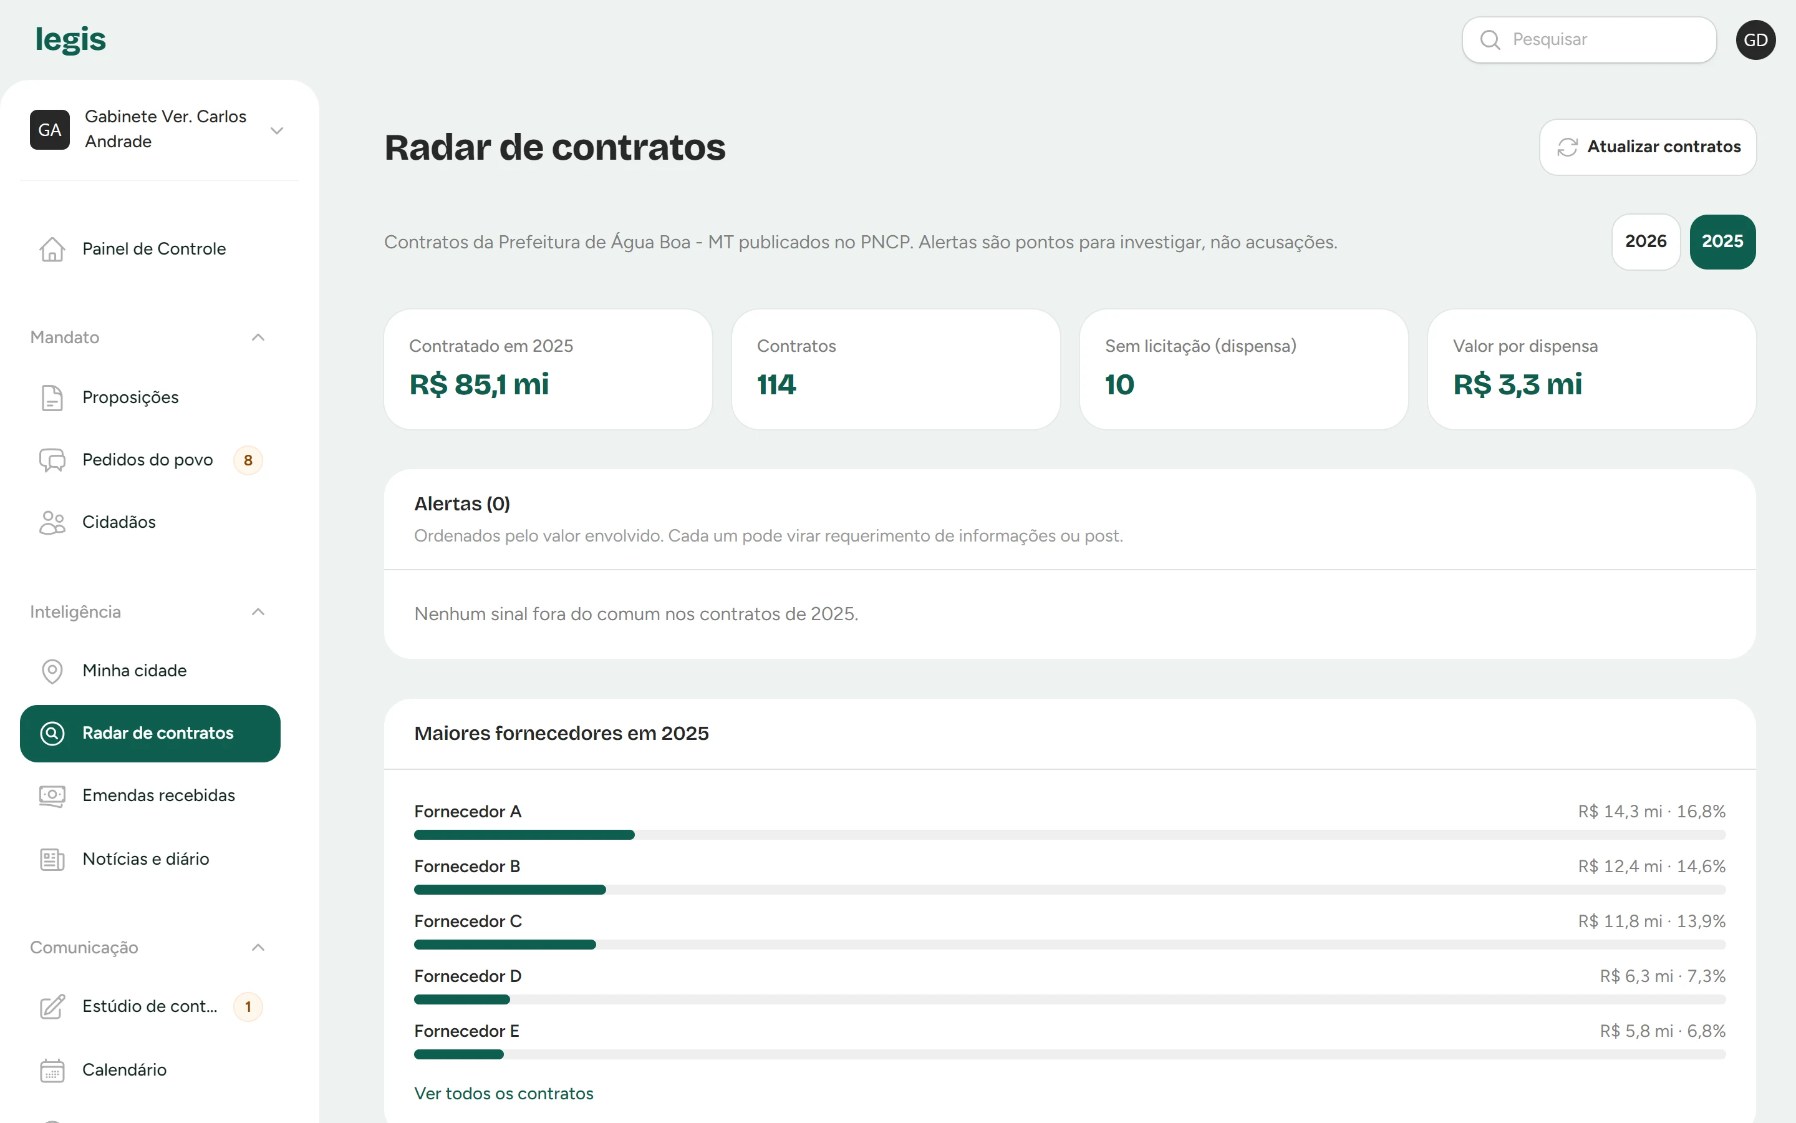
Task: Click the Estúdio de conteúdo badge 1
Action: (248, 1006)
